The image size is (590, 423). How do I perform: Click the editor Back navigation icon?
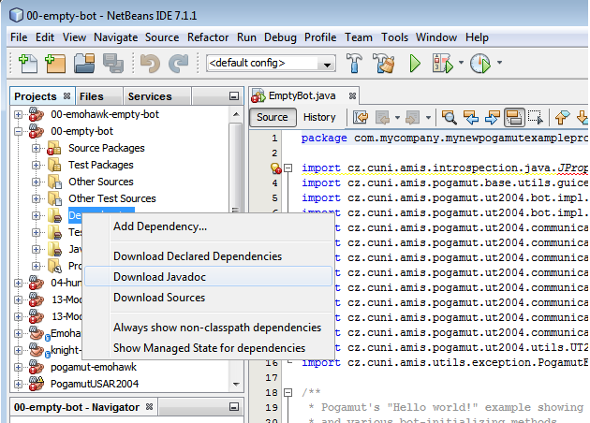coord(382,117)
